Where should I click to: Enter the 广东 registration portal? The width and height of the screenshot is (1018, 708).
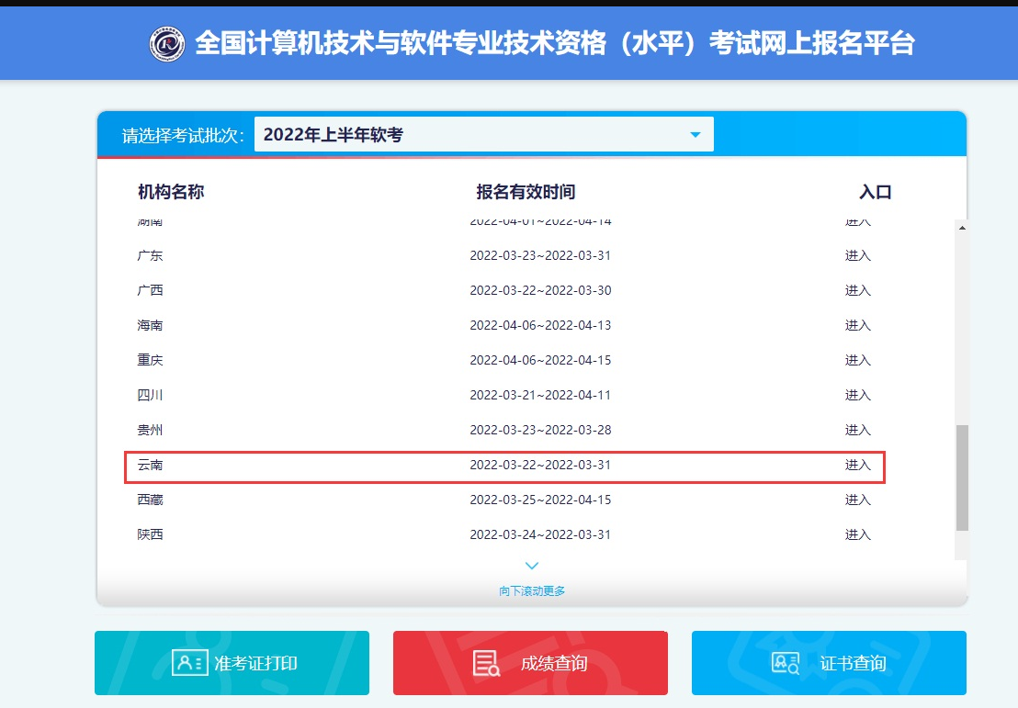[857, 256]
